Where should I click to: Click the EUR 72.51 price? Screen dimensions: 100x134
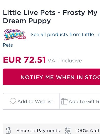[x=24, y=60]
